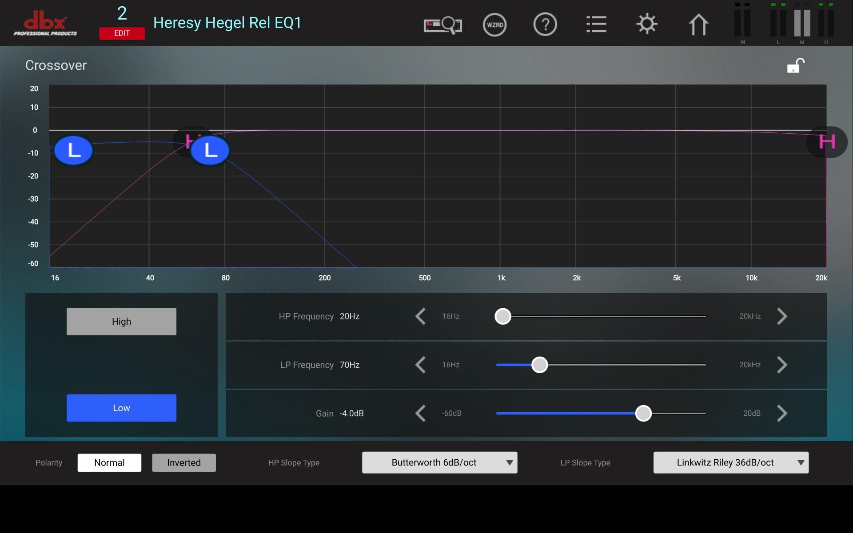Click the Gain slider handle
Viewport: 853px width, 533px height.
pyautogui.click(x=643, y=413)
